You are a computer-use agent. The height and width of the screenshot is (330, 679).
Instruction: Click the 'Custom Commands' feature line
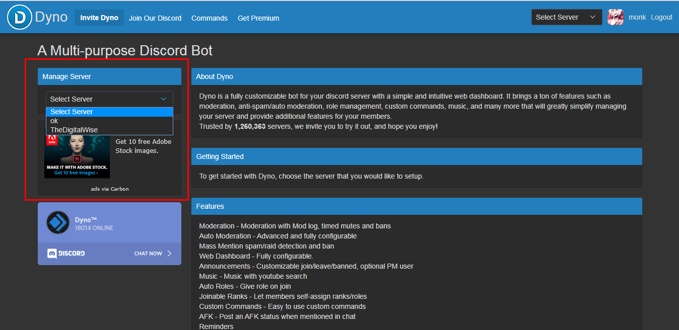(x=283, y=306)
